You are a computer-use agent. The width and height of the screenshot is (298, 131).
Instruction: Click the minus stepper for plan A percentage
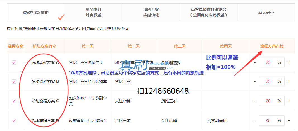pyautogui.click(x=255, y=62)
